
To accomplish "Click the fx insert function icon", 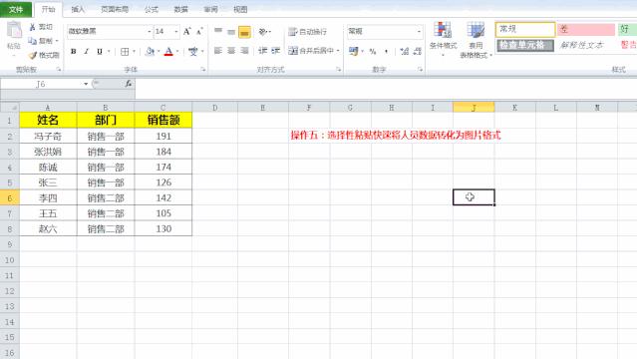I will click(129, 84).
